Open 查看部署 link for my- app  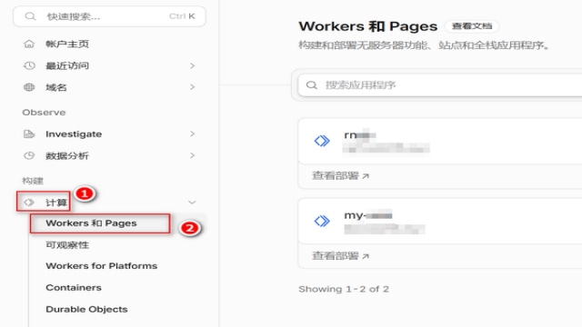(340, 256)
